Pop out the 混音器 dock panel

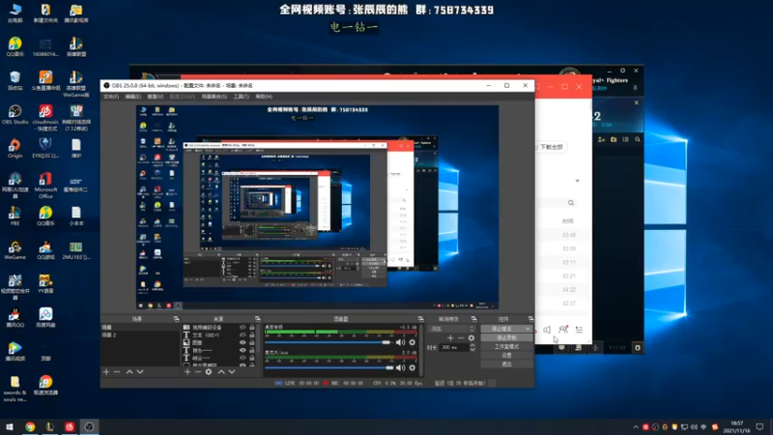[420, 319]
